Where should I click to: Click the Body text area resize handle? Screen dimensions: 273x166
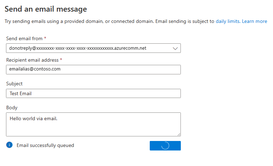[179, 134]
